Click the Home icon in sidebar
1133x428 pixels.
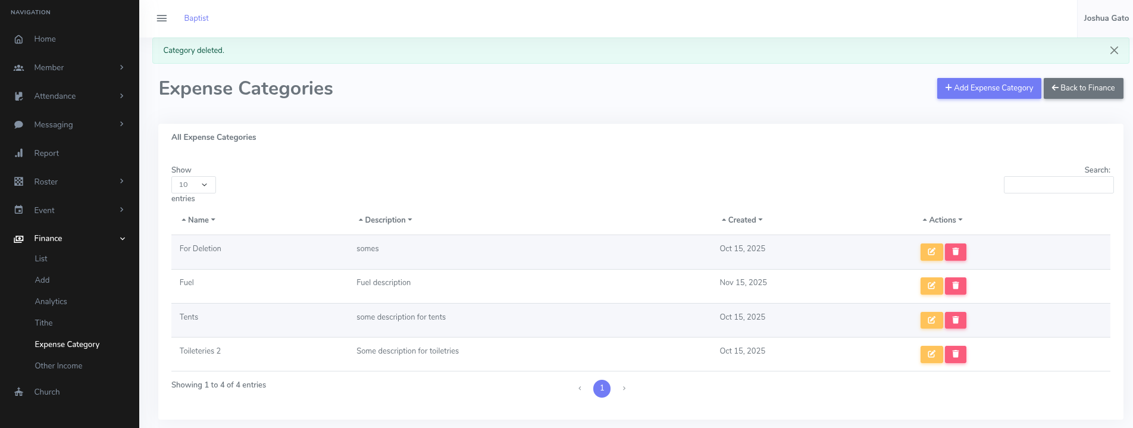pyautogui.click(x=19, y=39)
